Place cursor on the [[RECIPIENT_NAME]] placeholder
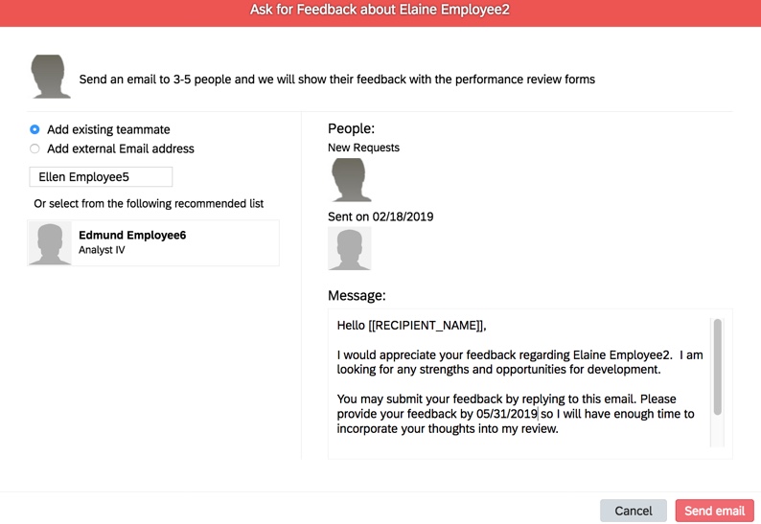The height and width of the screenshot is (524, 761). [426, 326]
